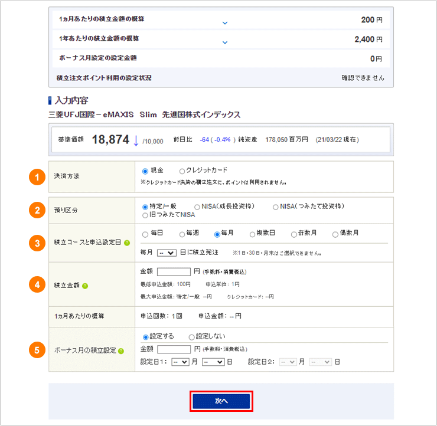Open 設定日2 month dropdown
This screenshot has height=426, width=437.
coord(288,362)
